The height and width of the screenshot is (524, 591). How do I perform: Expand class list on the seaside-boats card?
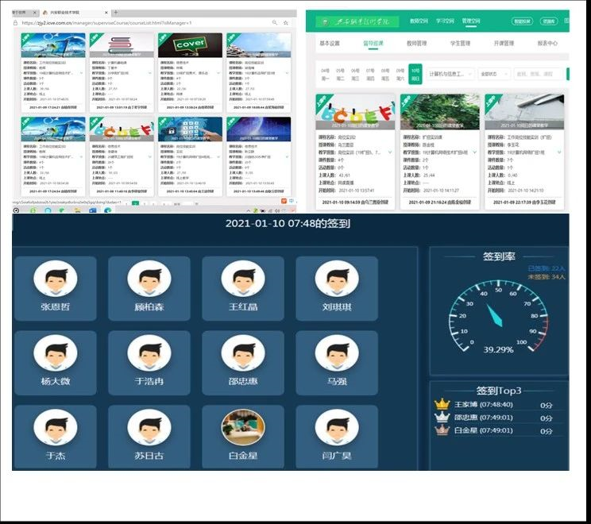tap(288, 73)
